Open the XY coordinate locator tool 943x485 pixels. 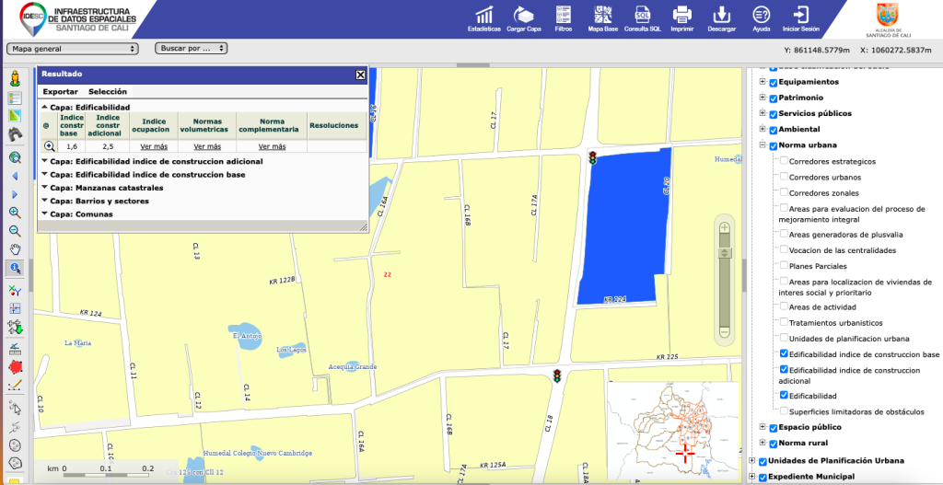[15, 291]
